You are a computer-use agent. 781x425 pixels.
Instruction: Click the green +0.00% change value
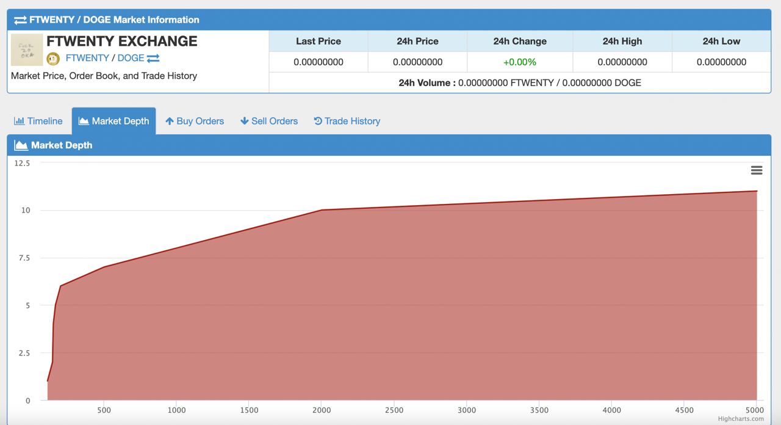[520, 62]
